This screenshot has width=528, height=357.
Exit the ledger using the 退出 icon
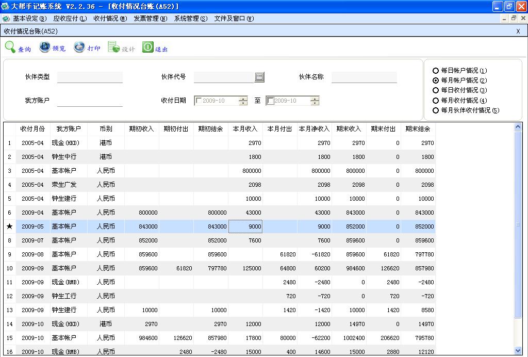[x=147, y=47]
